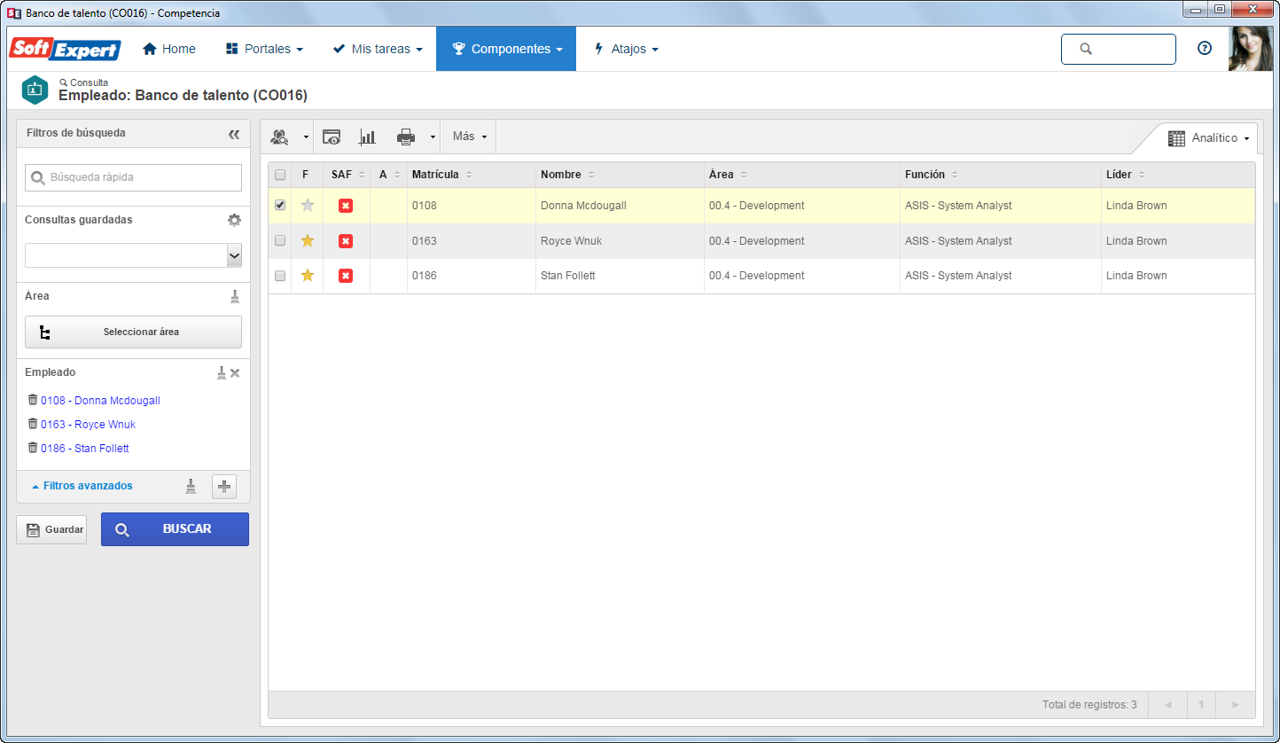The image size is (1280, 743).
Task: Expand the Analítico view dropdown
Action: 1208,138
